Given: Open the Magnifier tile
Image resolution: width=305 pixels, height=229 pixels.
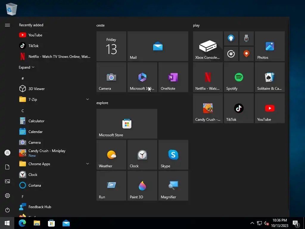Looking at the screenshot, I should pos(173,185).
